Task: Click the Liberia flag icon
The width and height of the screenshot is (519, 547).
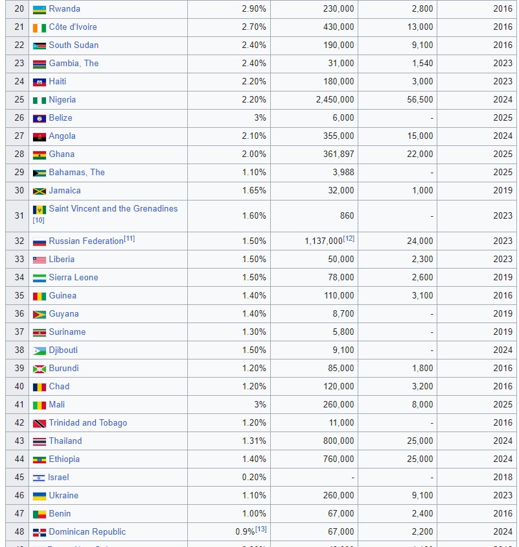Action: [40, 260]
